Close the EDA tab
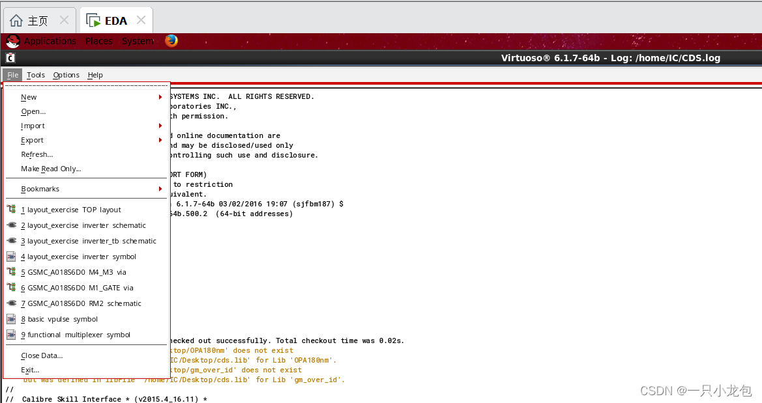Image resolution: width=762 pixels, height=403 pixels. pos(141,20)
